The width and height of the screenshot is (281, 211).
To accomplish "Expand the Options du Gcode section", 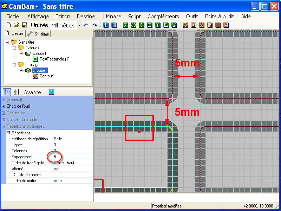I will [3, 120].
